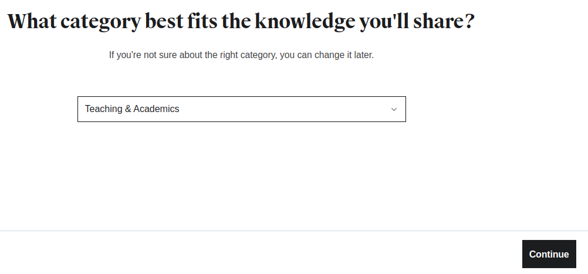Select the black Continue button in footer
The width and height of the screenshot is (588, 274).
point(549,254)
